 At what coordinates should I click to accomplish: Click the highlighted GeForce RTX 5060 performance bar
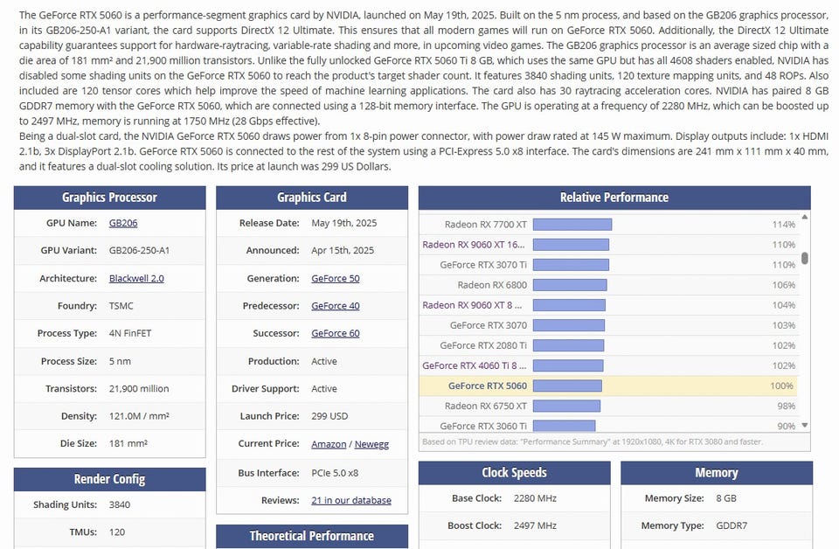point(567,386)
